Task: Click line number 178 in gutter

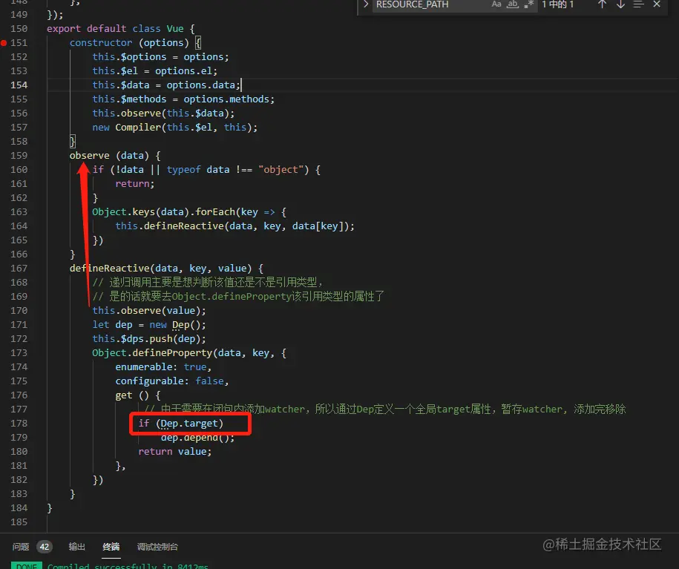Action: coord(19,423)
